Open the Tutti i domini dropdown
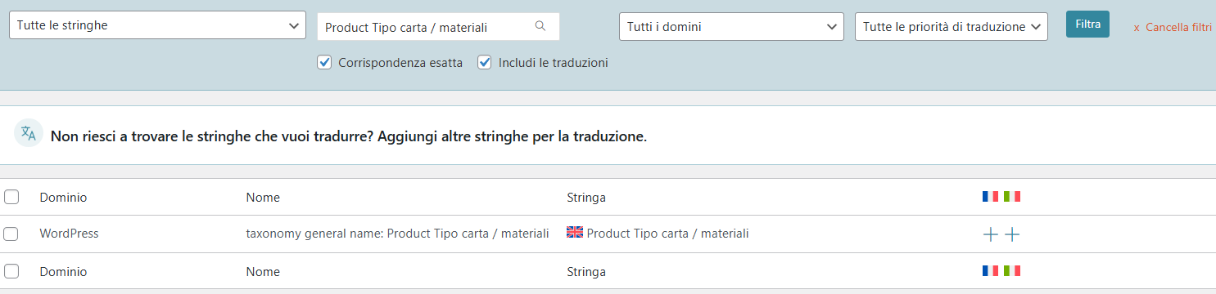The height and width of the screenshot is (294, 1216). [x=731, y=26]
